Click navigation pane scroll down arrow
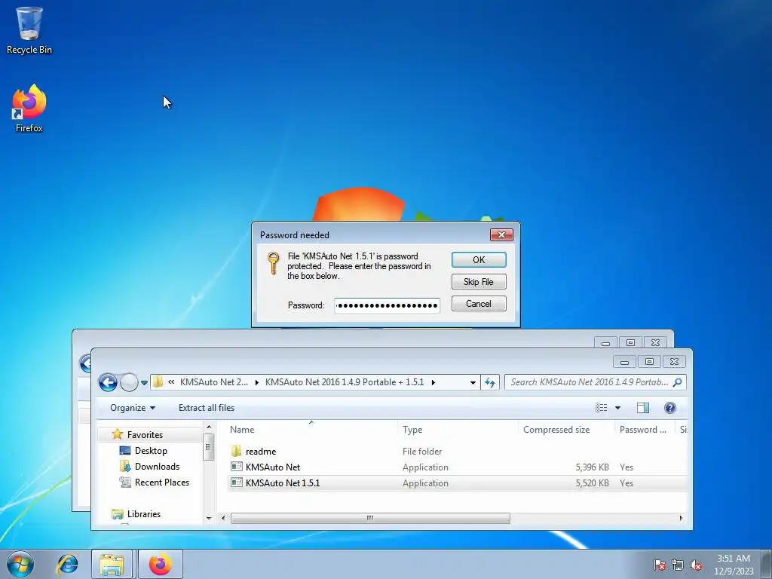Viewport: 772px width, 579px height. pyautogui.click(x=209, y=518)
